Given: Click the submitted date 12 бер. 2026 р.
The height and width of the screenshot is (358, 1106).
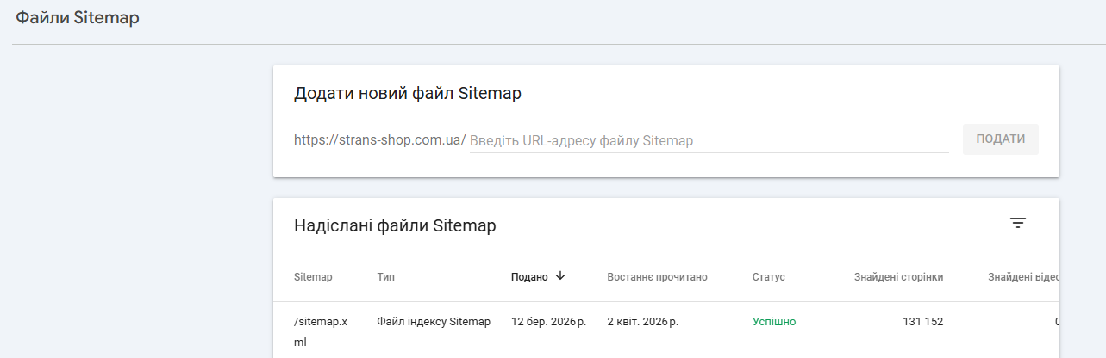Looking at the screenshot, I should coord(548,322).
